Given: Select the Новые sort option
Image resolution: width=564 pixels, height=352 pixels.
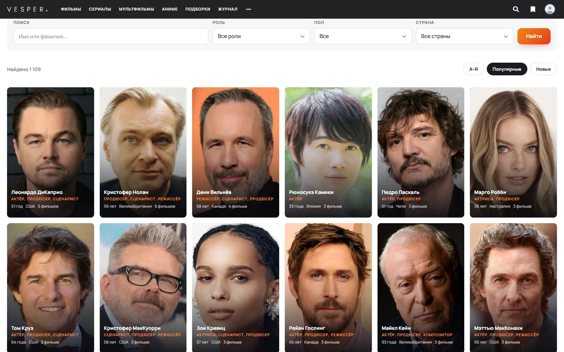Looking at the screenshot, I should (543, 69).
